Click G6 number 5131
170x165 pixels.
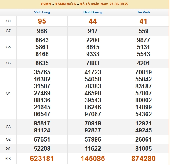click(143, 47)
